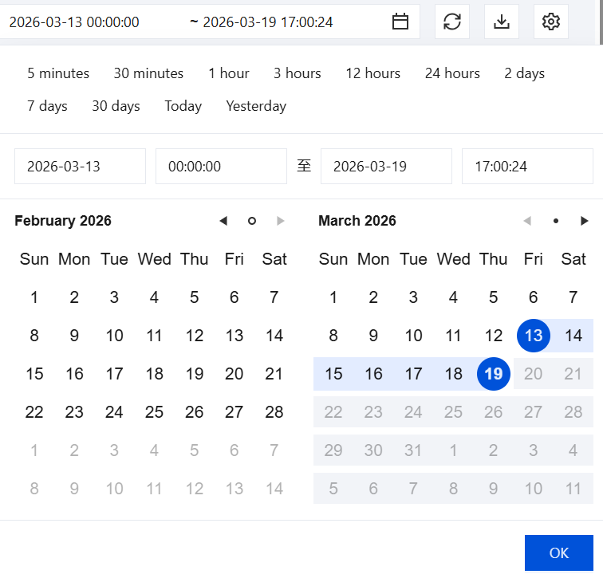This screenshot has height=582, width=603.
Task: Go to next month after March 2026
Action: 585,221
